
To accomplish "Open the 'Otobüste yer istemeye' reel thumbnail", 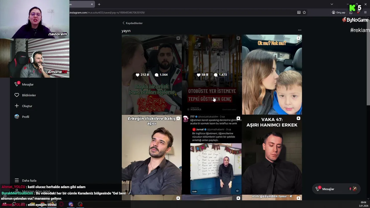I will click(x=212, y=75).
